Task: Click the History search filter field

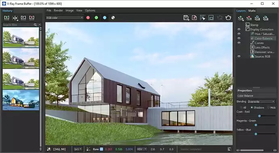Action: [18, 25]
